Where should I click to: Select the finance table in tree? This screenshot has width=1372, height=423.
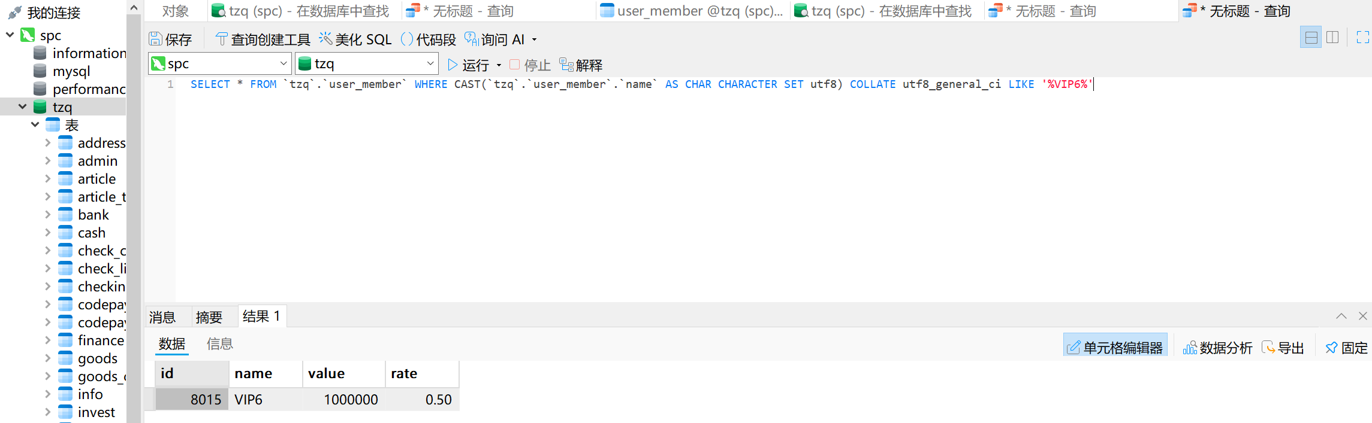(100, 340)
